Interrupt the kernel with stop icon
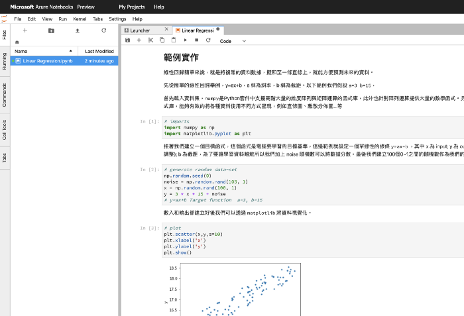This screenshot has height=316, width=464. click(x=197, y=40)
